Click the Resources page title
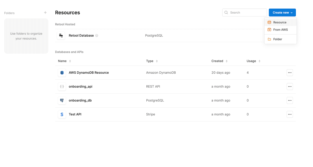Screen dimensions: 313x167 [68, 12]
